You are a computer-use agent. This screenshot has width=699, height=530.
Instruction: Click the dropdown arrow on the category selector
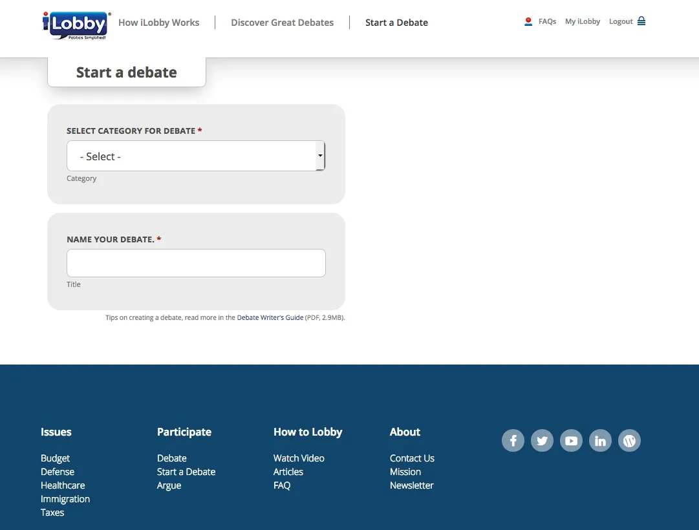pyautogui.click(x=320, y=156)
